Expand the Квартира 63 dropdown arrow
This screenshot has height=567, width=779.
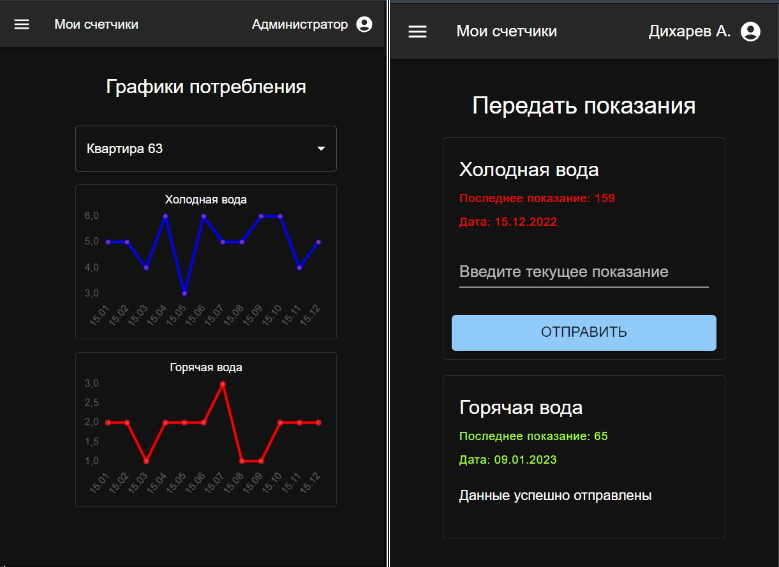(x=321, y=149)
